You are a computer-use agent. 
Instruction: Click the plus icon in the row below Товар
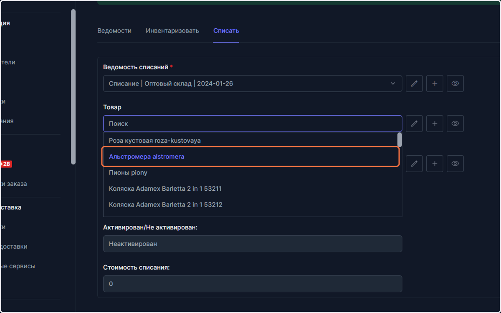coord(435,164)
